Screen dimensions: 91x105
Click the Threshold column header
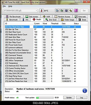coord(55,24)
